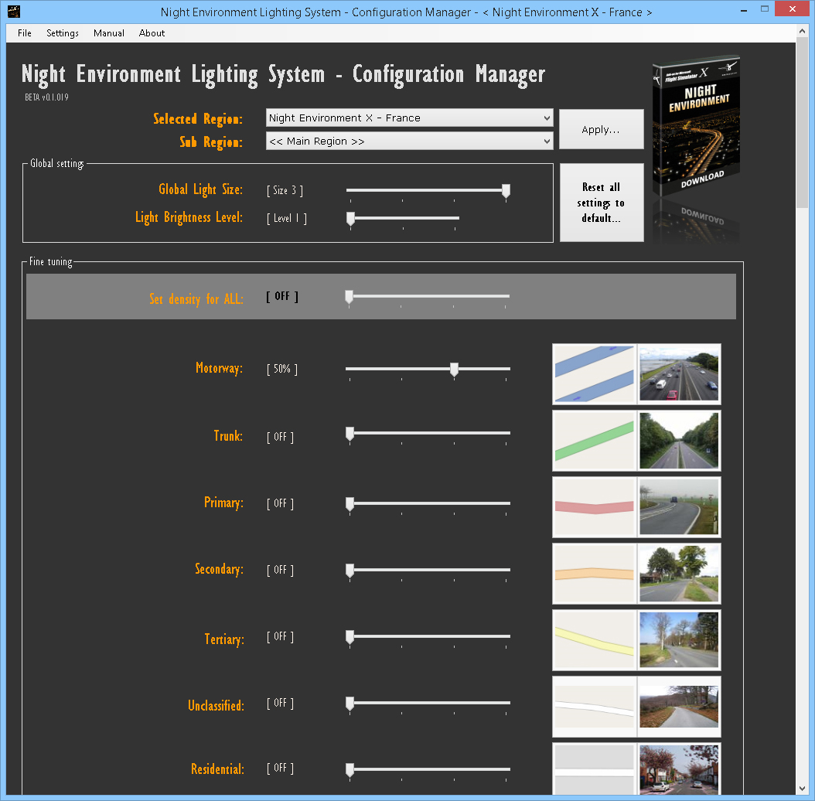Click the Motorway '[ 50% ]' value text
This screenshot has width=815, height=801.
click(282, 369)
